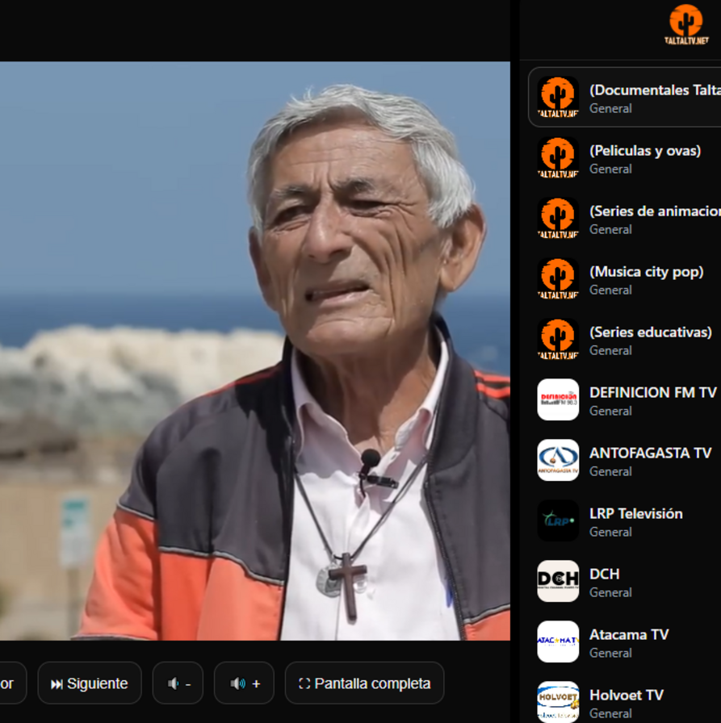Click the DEFINICION FM TV logo

coord(558,400)
